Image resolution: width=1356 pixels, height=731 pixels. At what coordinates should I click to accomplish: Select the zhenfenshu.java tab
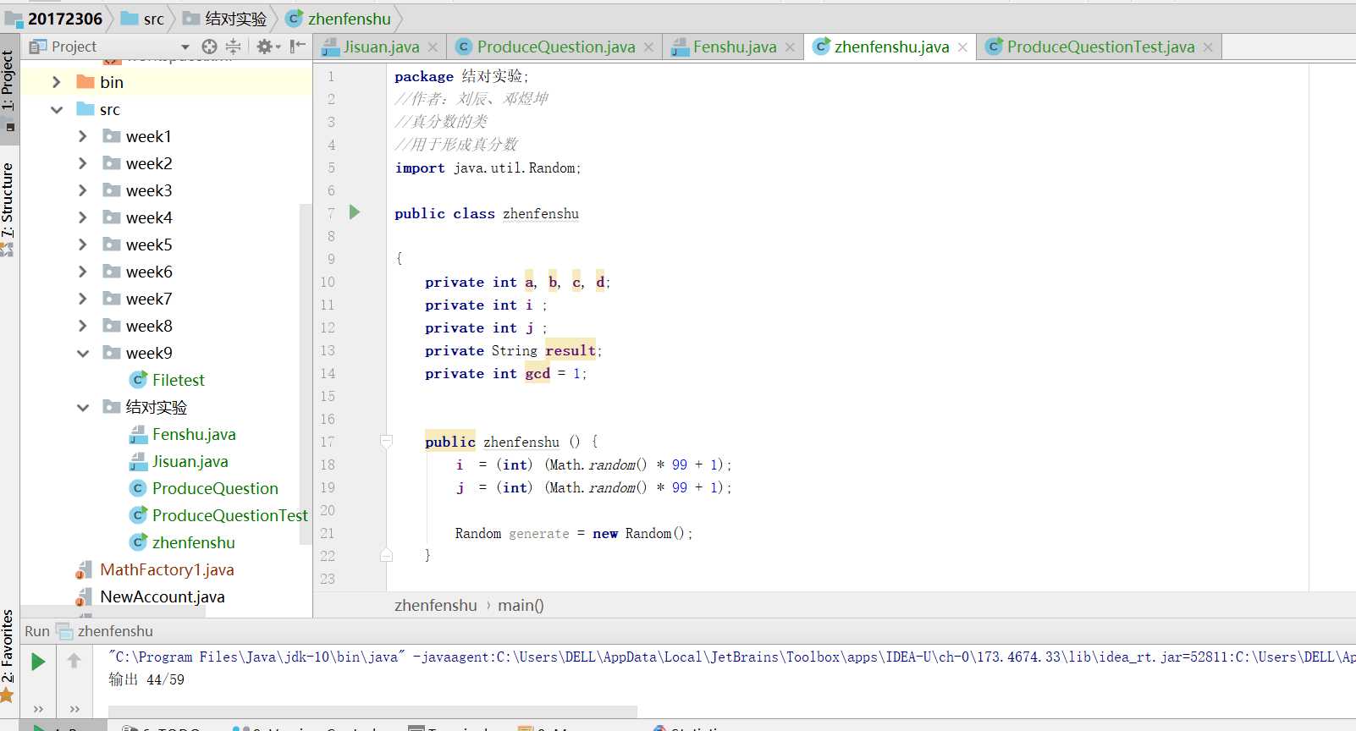coord(891,47)
